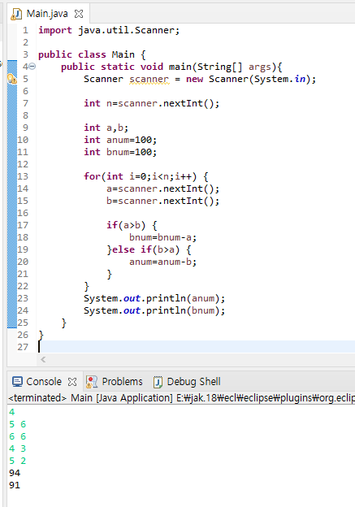Click line number 13 in the gutter

click(x=23, y=176)
